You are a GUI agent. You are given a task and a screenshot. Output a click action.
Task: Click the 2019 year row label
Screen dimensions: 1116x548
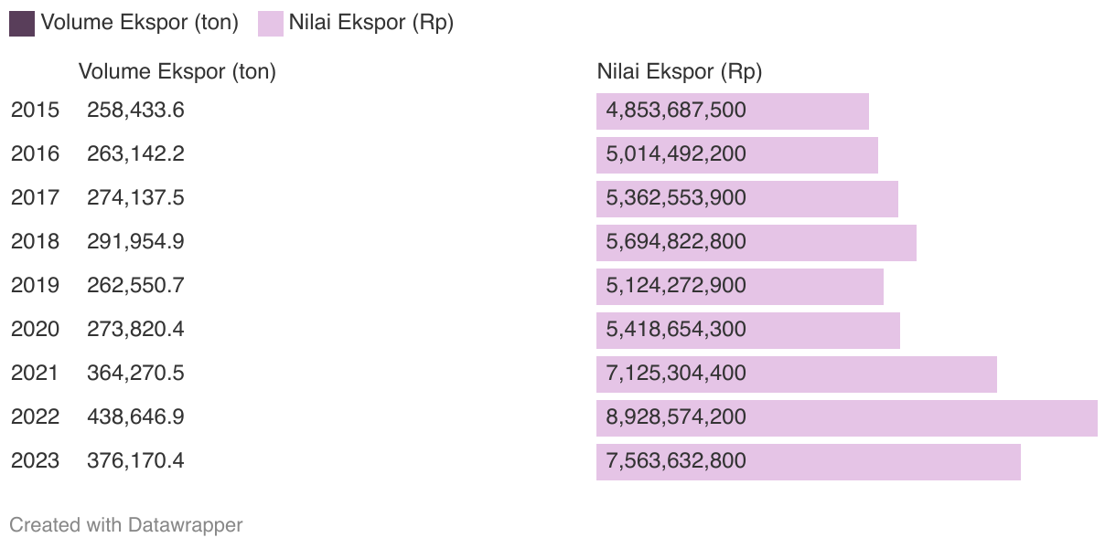(x=35, y=286)
